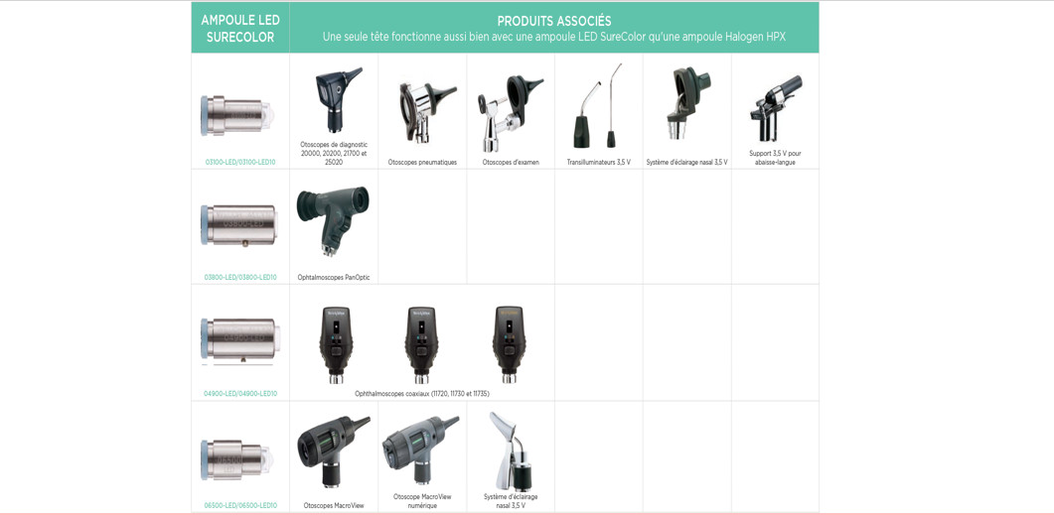Select the MacroView otoscope image
1054x515 pixels.
(x=333, y=451)
